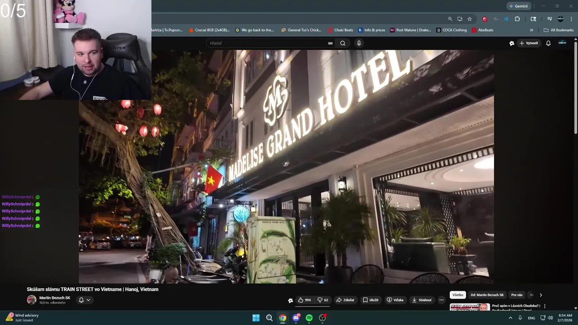578x325 pixels.
Task: Open the Wind advisory weather widget
Action: point(23,317)
